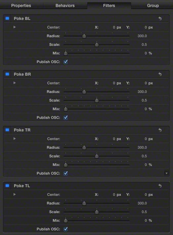Click Poke BL Center X value field

tap(114, 27)
